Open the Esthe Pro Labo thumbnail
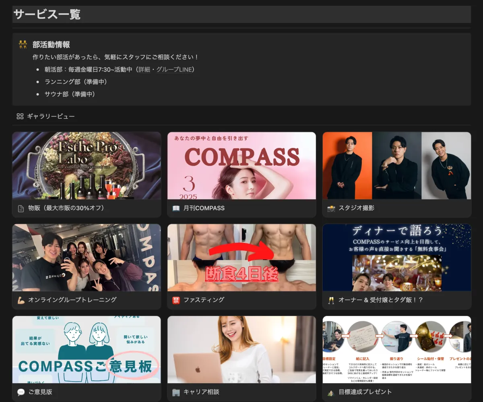 pyautogui.click(x=87, y=166)
